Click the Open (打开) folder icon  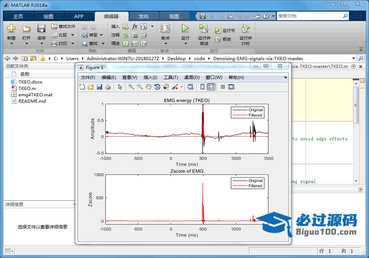click(x=26, y=29)
